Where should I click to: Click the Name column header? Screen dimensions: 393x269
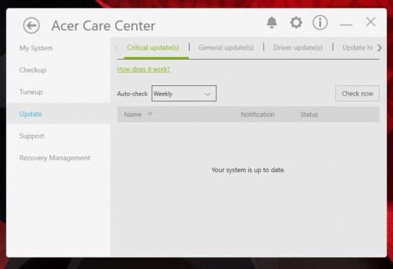tap(133, 115)
